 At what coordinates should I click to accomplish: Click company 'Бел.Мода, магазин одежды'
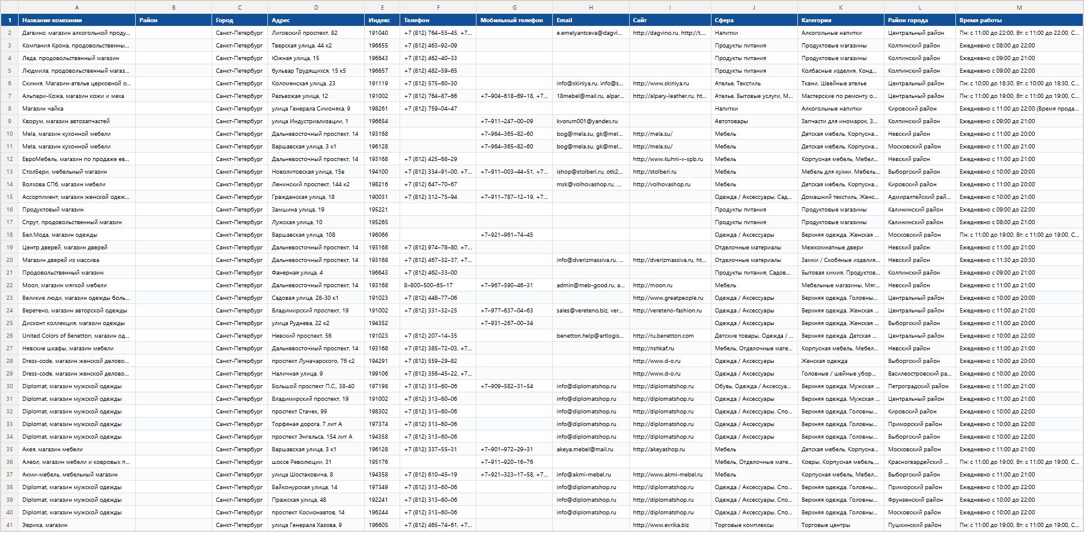[77, 235]
